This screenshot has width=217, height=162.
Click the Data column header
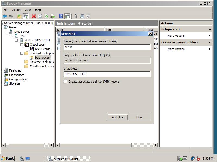pos(152,29)
